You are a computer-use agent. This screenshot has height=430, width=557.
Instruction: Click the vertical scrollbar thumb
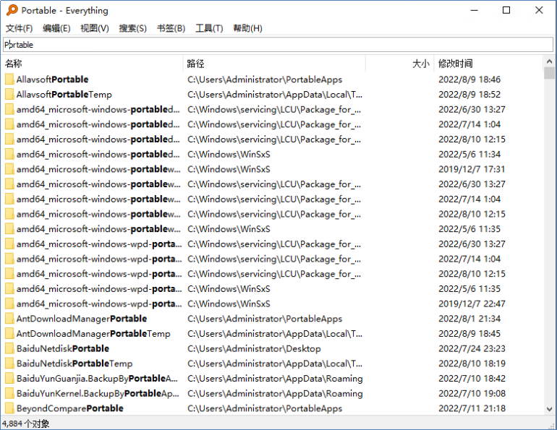click(550, 73)
